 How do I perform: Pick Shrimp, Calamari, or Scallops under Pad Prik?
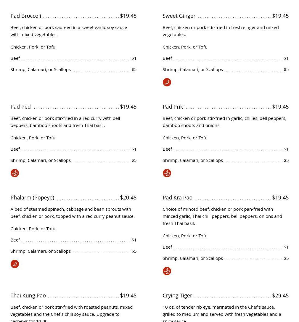(193, 160)
